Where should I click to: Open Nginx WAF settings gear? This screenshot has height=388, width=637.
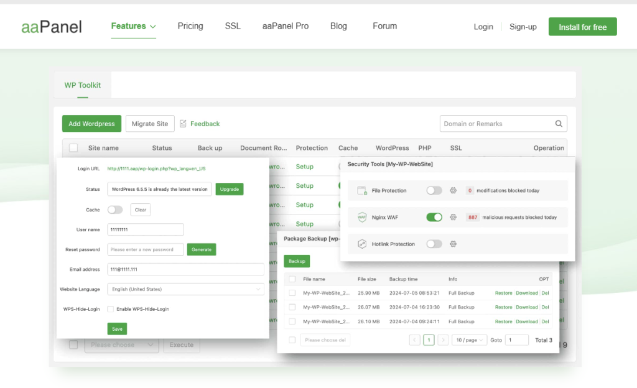tap(453, 217)
